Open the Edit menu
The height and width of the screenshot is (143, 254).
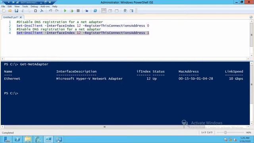point(10,6)
